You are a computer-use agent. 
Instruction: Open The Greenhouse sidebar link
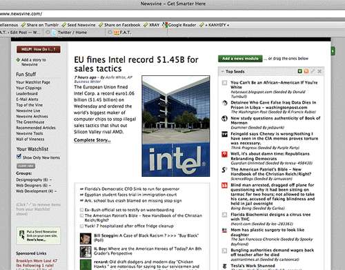pos(30,122)
